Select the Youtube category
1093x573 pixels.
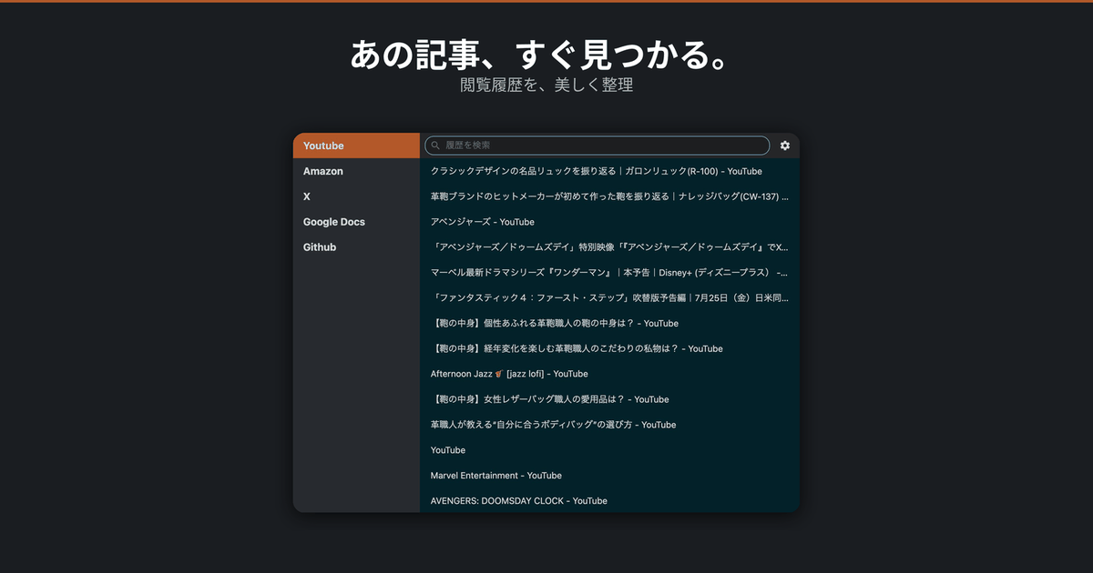[x=356, y=146]
